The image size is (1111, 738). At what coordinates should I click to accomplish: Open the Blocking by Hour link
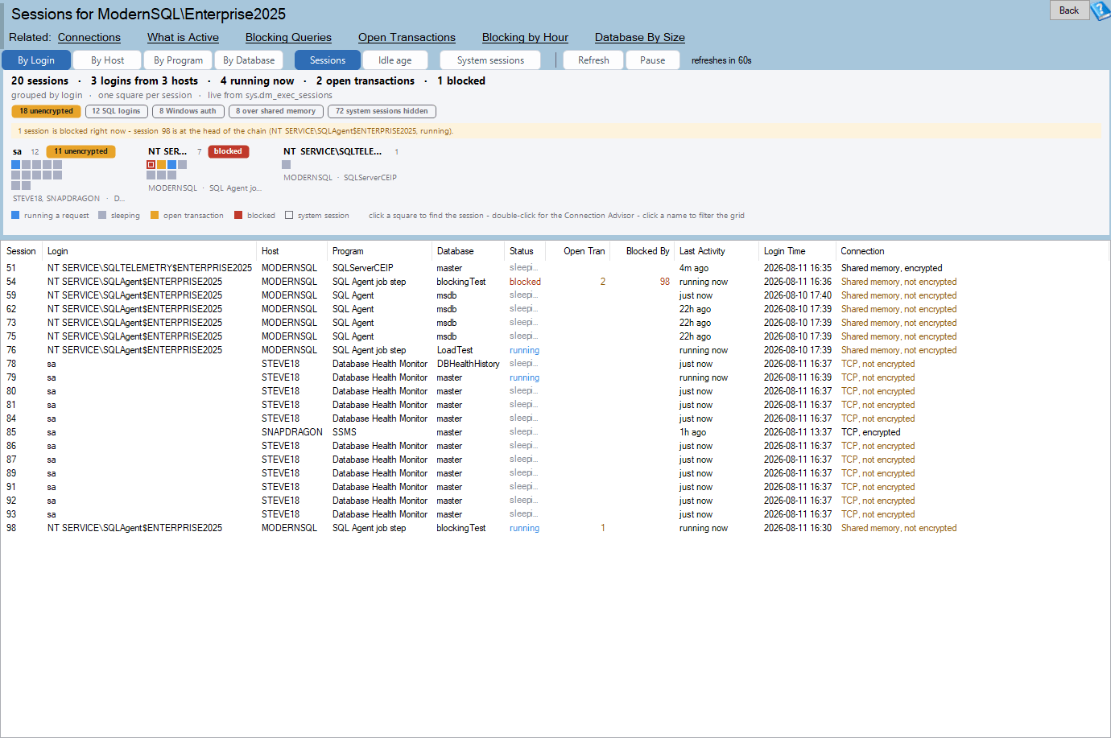pos(525,37)
